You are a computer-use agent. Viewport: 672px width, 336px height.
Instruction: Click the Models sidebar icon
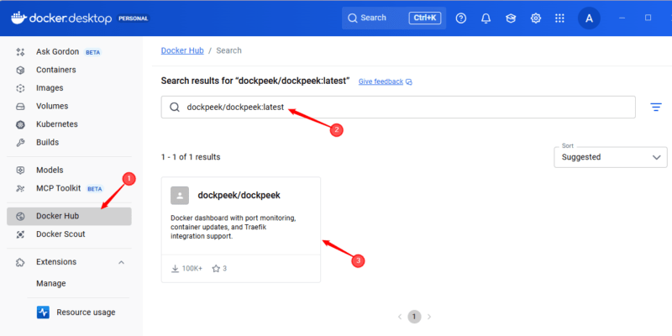point(20,171)
